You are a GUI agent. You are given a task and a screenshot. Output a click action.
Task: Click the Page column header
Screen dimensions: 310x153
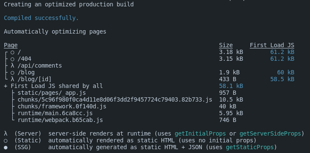[x=11, y=45]
